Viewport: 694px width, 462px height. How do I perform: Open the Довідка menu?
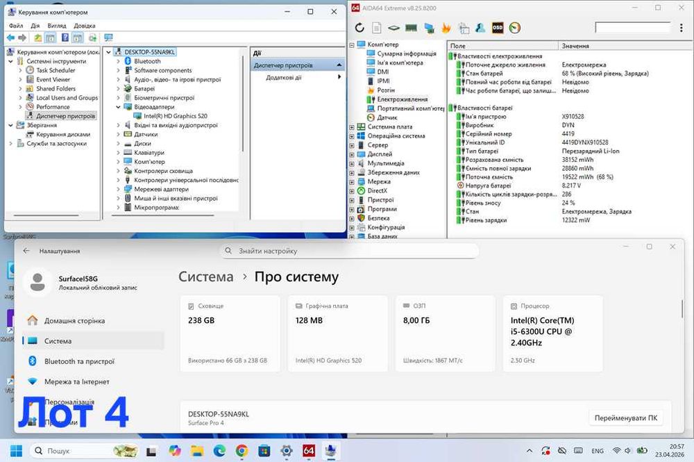tap(84, 25)
